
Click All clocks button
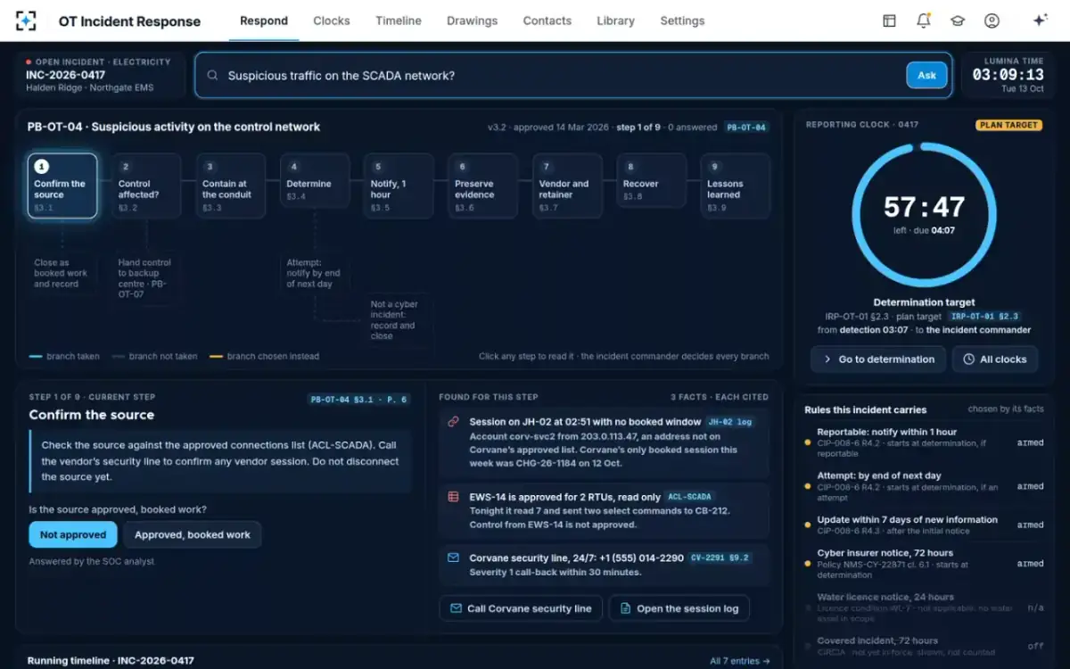pos(995,359)
